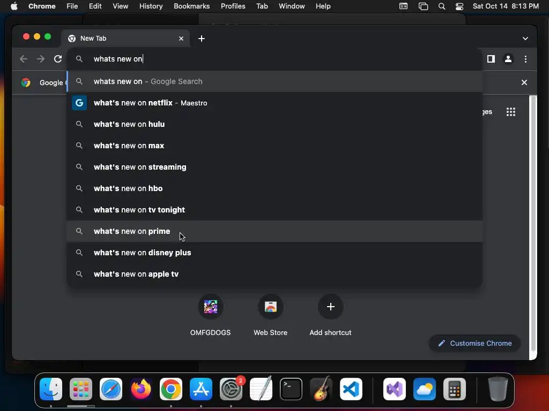The width and height of the screenshot is (549, 411).
Task: Open Launchpad from the Dock
Action: point(81,389)
